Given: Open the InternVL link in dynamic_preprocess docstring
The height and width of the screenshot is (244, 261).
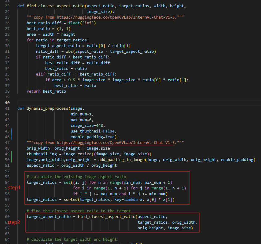Looking at the screenshot, I should 116,143.
